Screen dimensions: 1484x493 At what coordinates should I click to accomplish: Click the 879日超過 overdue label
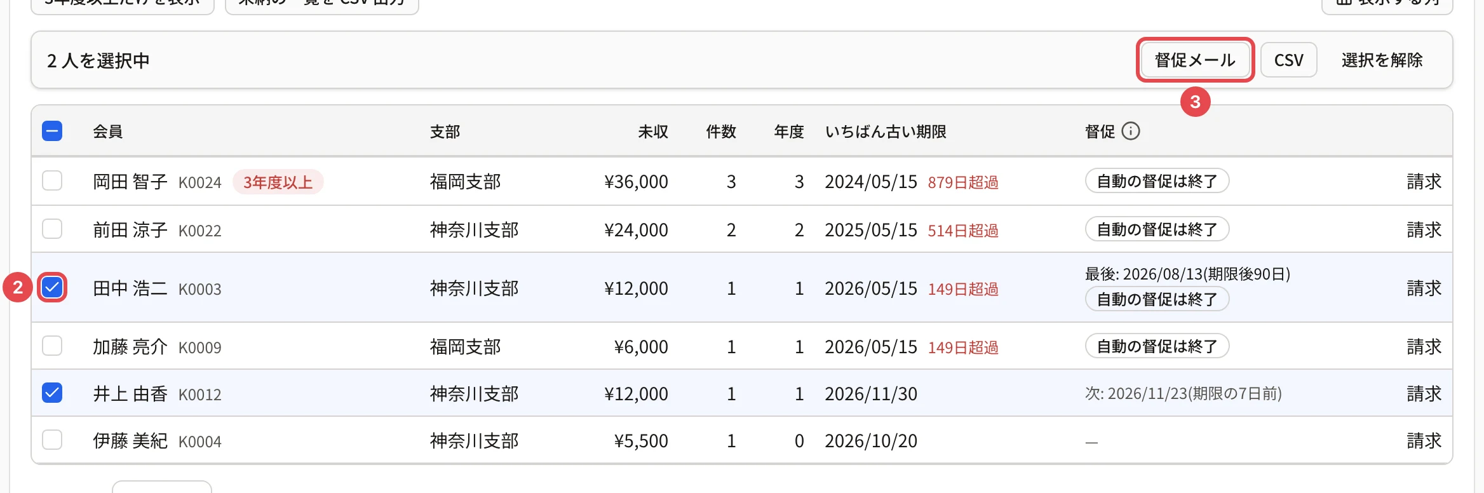click(x=963, y=182)
